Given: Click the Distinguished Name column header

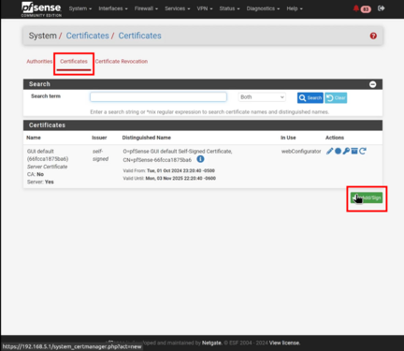Looking at the screenshot, I should click(x=147, y=138).
